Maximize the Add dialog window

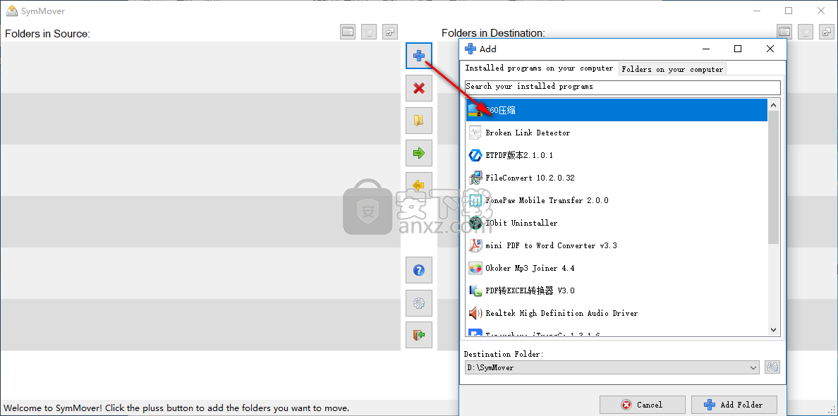tap(738, 49)
